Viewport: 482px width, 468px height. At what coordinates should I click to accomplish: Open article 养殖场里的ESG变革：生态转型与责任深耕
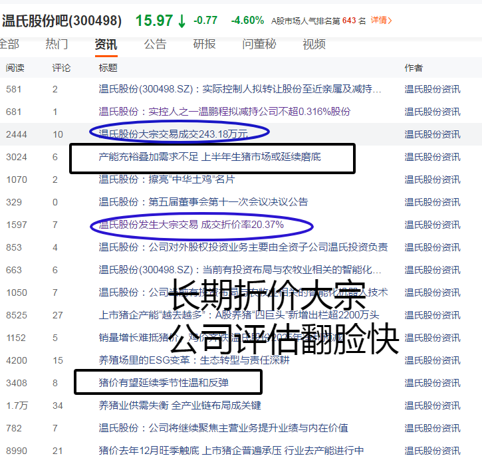coord(194,360)
